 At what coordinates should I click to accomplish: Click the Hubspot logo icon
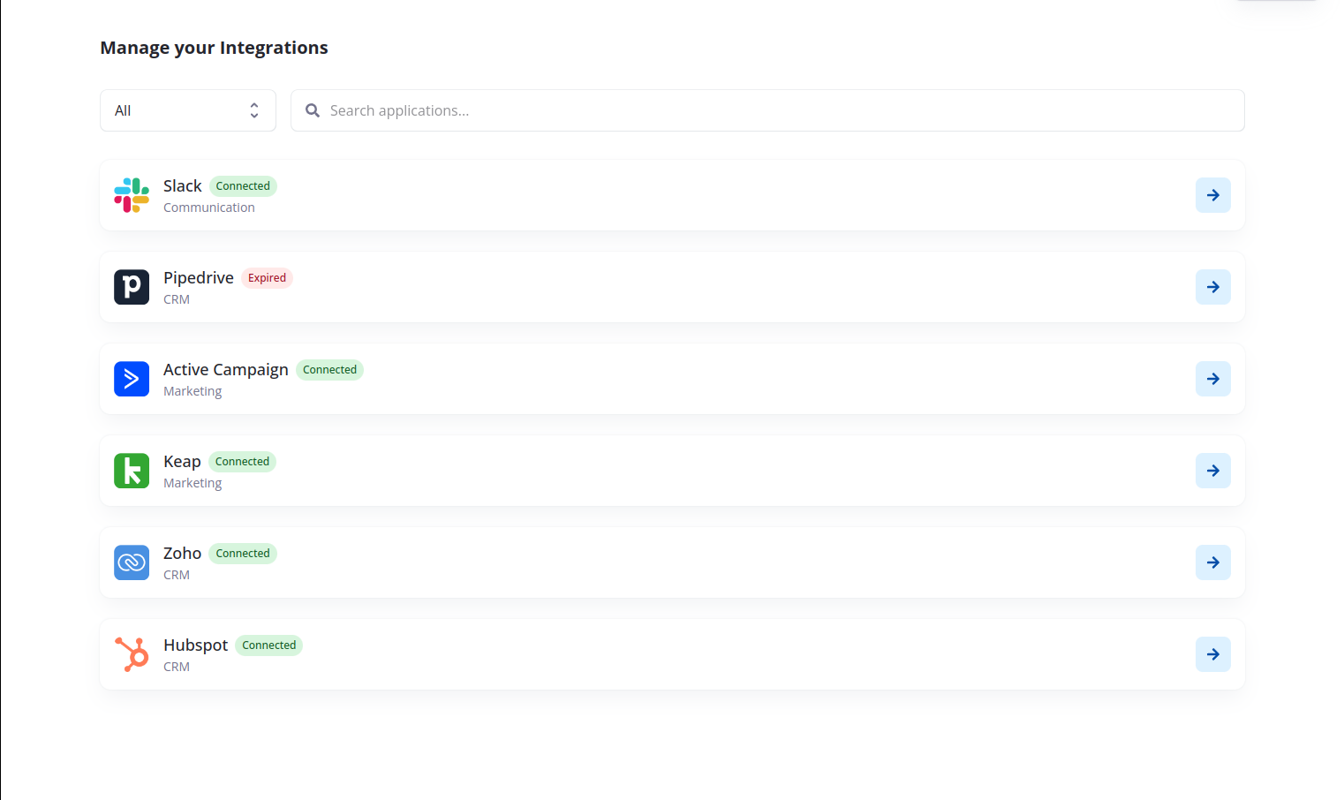tap(132, 654)
